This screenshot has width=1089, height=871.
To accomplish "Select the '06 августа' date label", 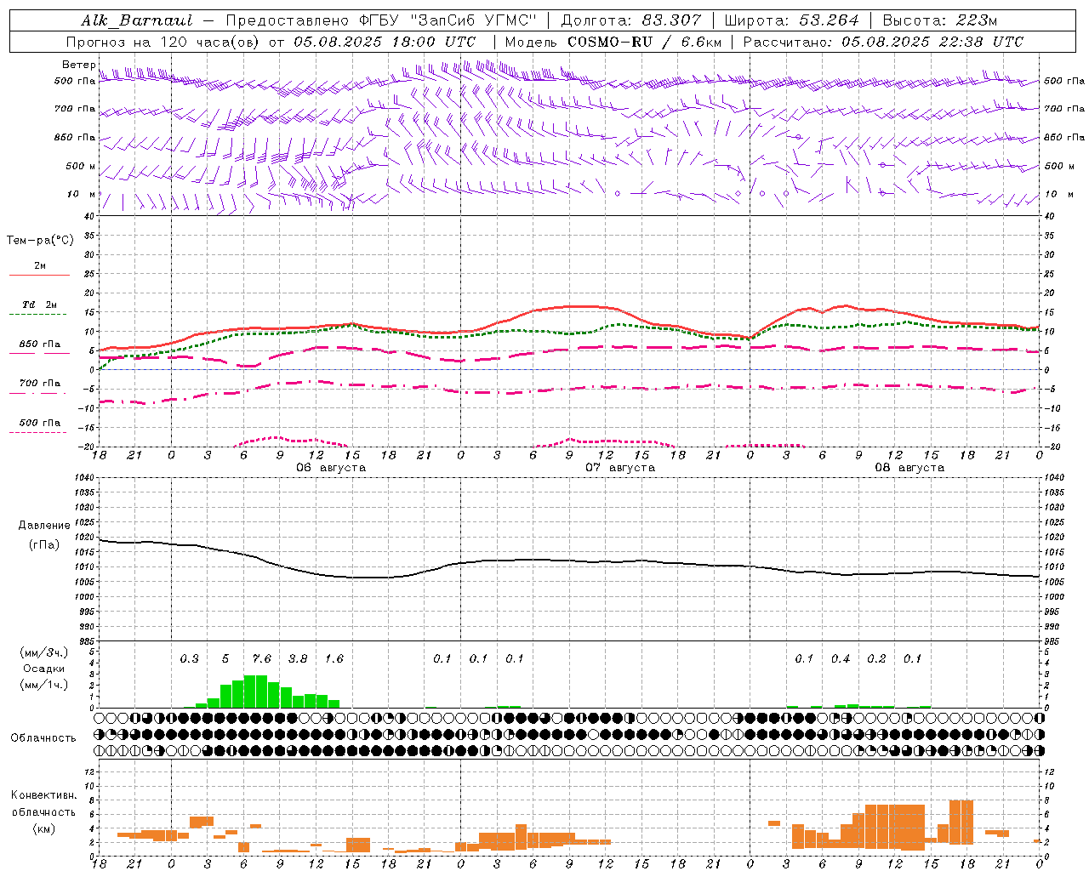I will (331, 468).
